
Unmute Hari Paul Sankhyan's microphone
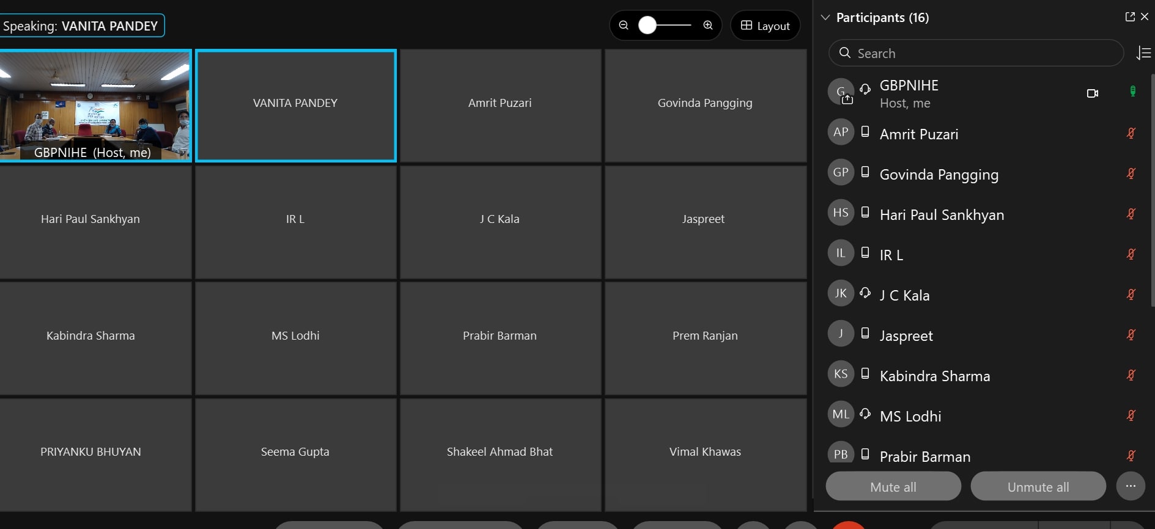(1131, 214)
